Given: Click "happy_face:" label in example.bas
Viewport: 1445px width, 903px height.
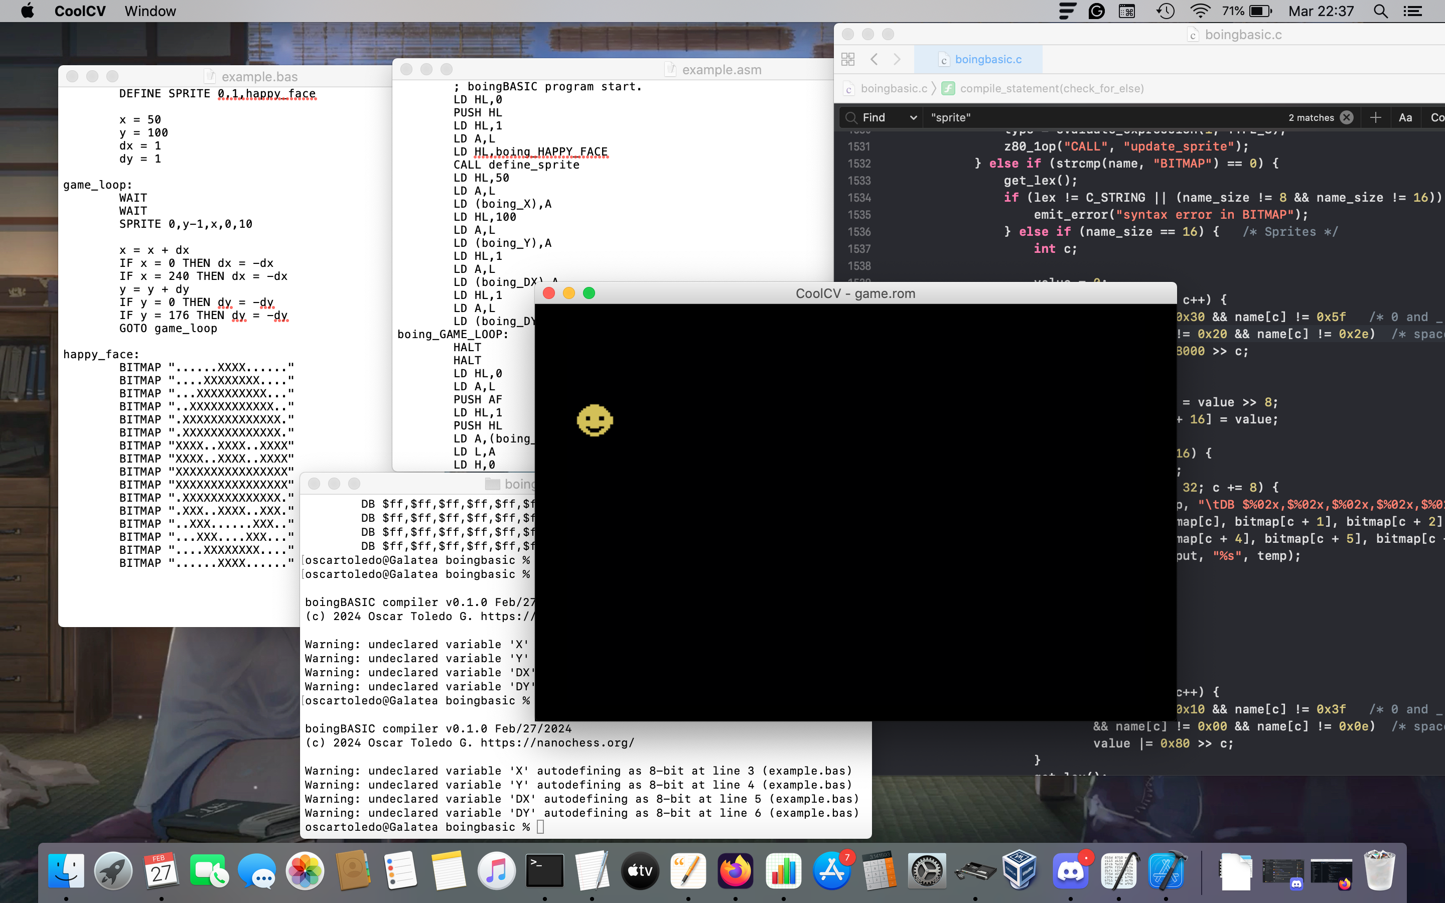Looking at the screenshot, I should (101, 355).
